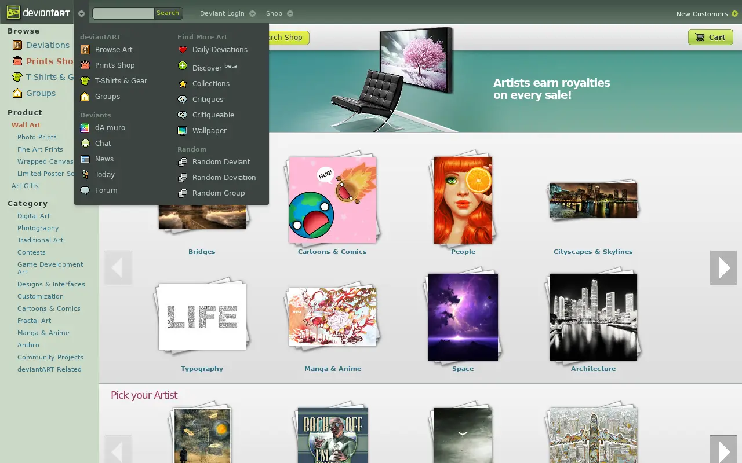Toggle the main menu dropdown arrow beside logo
The width and height of the screenshot is (742, 463).
click(81, 13)
